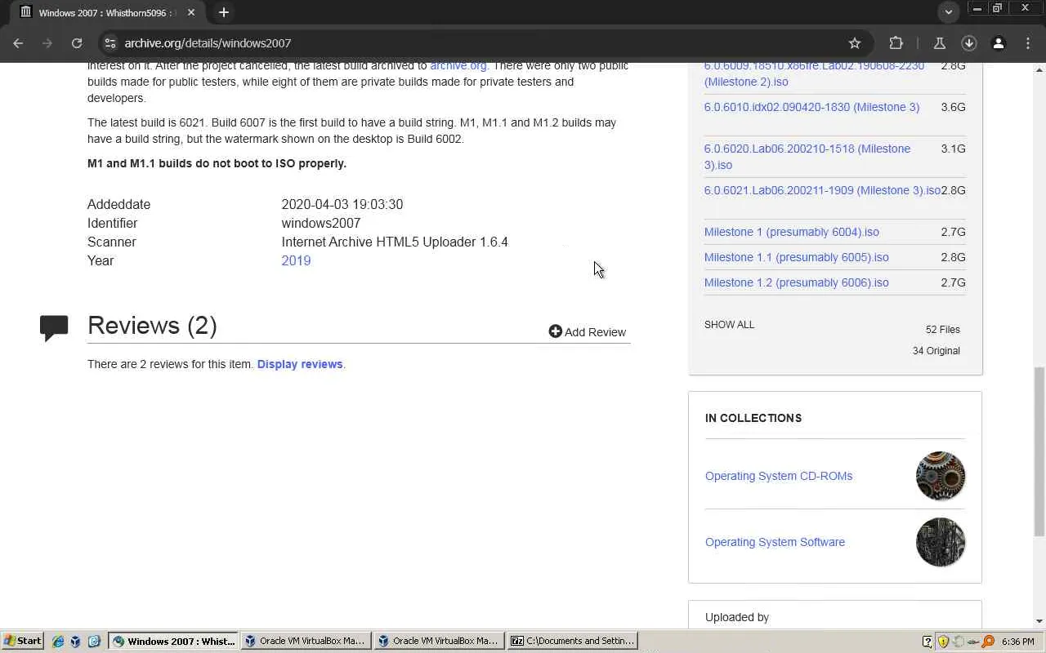Click the identifier value windows2007

[321, 223]
